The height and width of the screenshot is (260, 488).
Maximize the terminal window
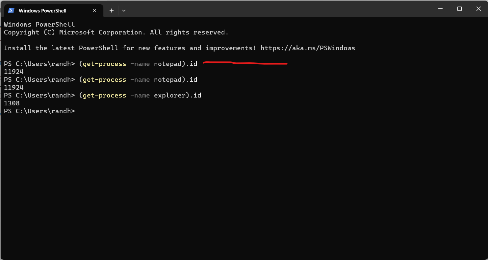coord(459,9)
